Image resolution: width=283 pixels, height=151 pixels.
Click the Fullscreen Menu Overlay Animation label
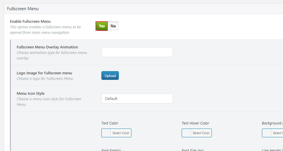point(47,47)
